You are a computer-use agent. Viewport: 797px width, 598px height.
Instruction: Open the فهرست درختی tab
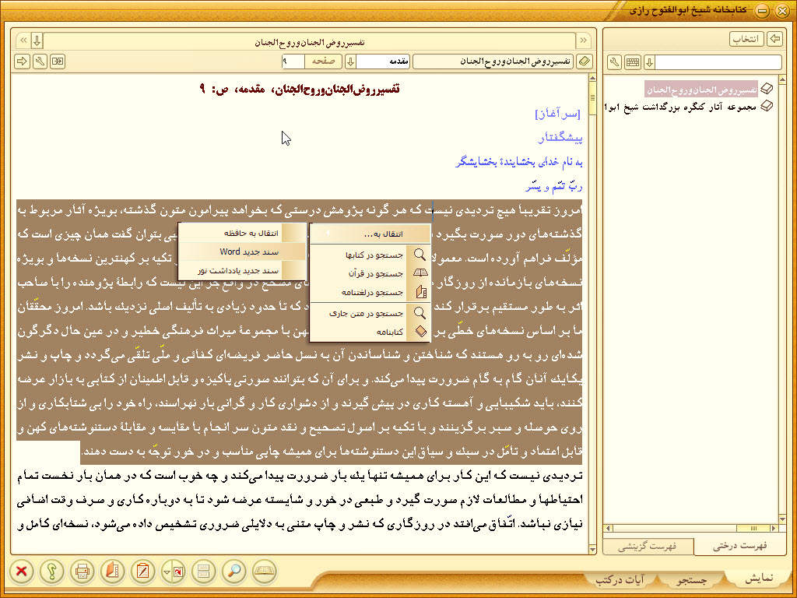tap(739, 546)
